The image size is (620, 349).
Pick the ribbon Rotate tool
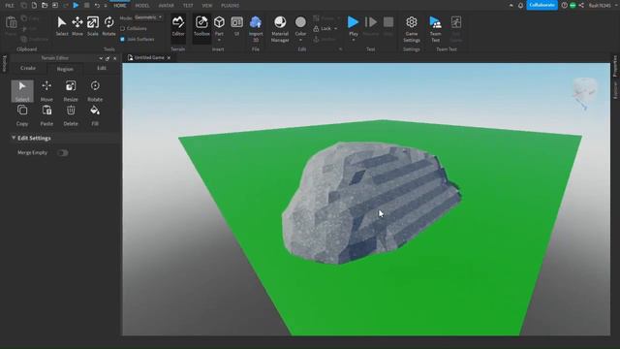tap(108, 26)
